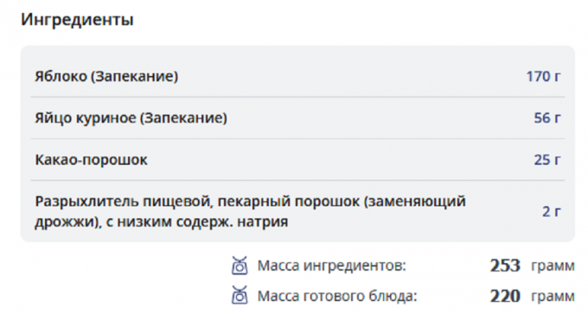Click the Масса готового блюда label
This screenshot has width=588, height=314.
[x=337, y=296]
